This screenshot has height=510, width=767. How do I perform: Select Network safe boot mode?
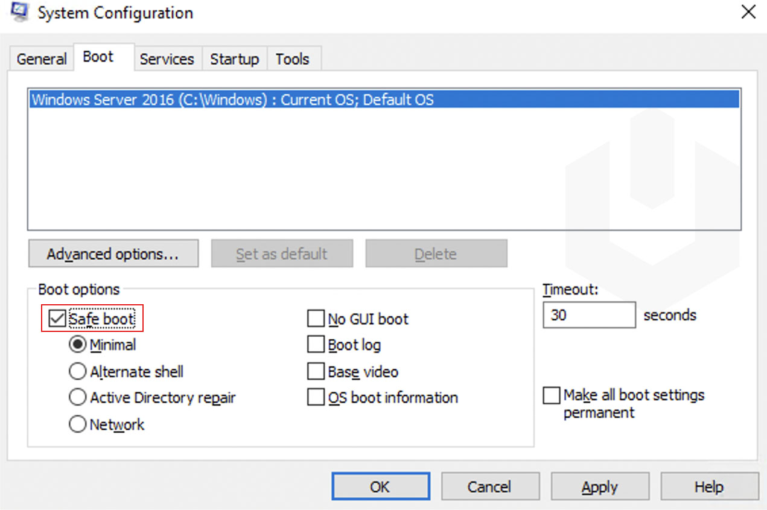(x=77, y=424)
